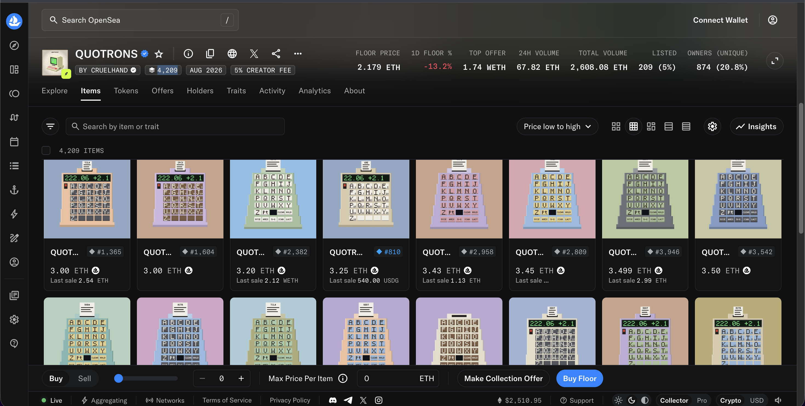
Task: Open the BY CRUELHAND creator link
Action: click(108, 70)
